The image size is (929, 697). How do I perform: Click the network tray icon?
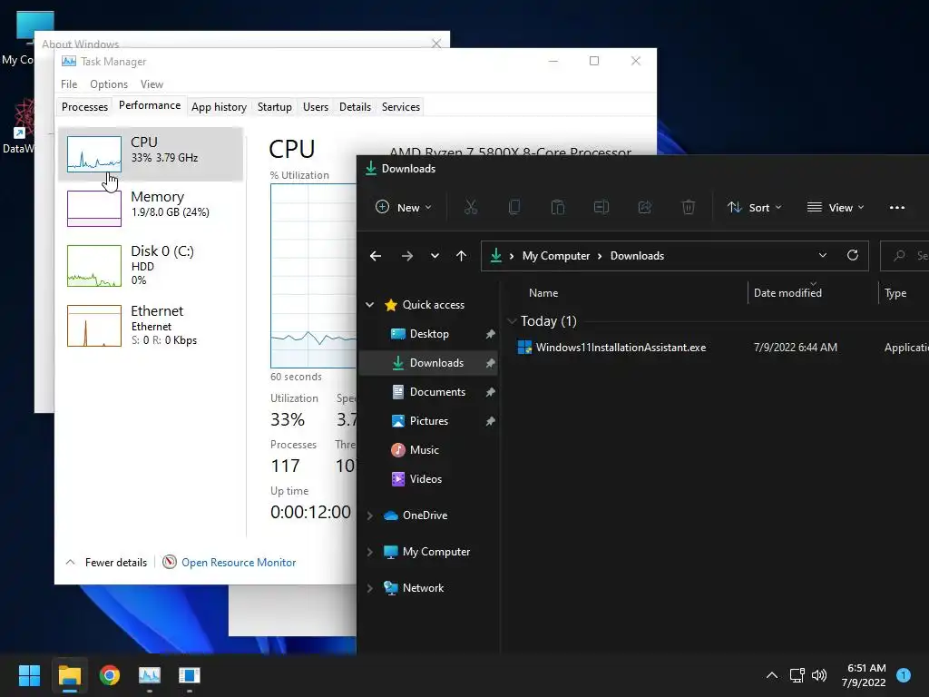click(797, 675)
